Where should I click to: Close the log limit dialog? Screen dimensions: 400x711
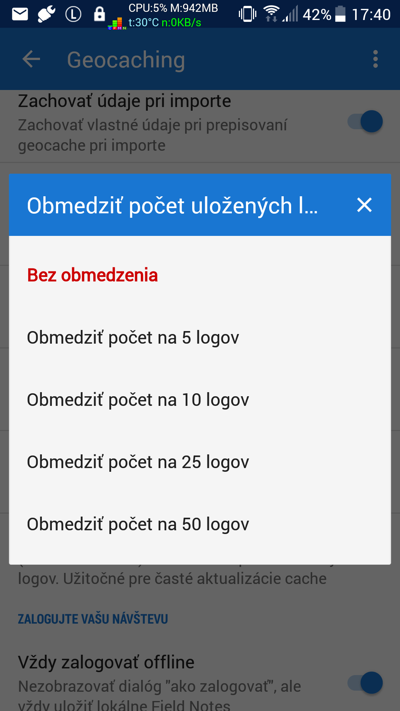tap(364, 205)
